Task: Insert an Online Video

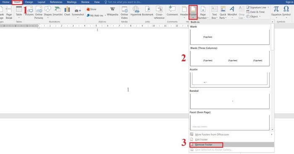Action: pyautogui.click(x=124, y=12)
